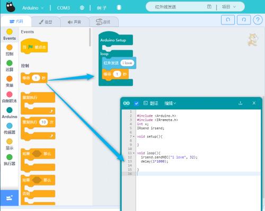
Task: Click the 'i love' text input on block
Action: pos(127,63)
